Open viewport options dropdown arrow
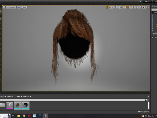157x118 pixels. coord(4,7)
